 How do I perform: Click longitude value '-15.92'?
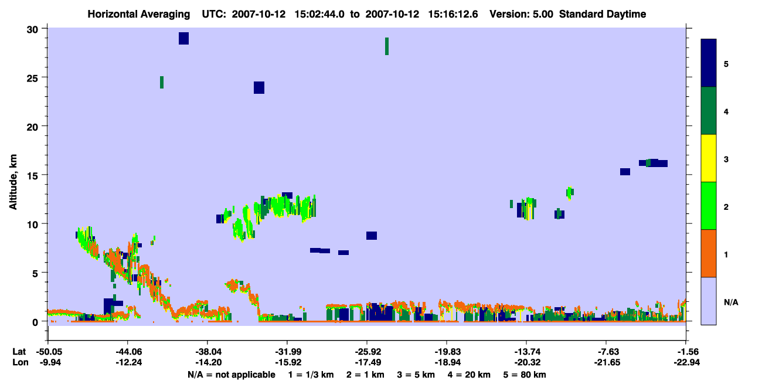click(x=287, y=362)
